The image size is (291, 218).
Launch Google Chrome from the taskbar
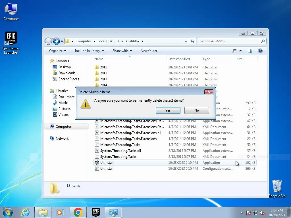[x=78, y=212]
